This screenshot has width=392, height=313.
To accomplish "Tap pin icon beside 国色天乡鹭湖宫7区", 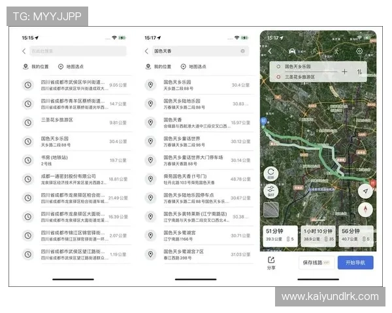I will 150,254.
